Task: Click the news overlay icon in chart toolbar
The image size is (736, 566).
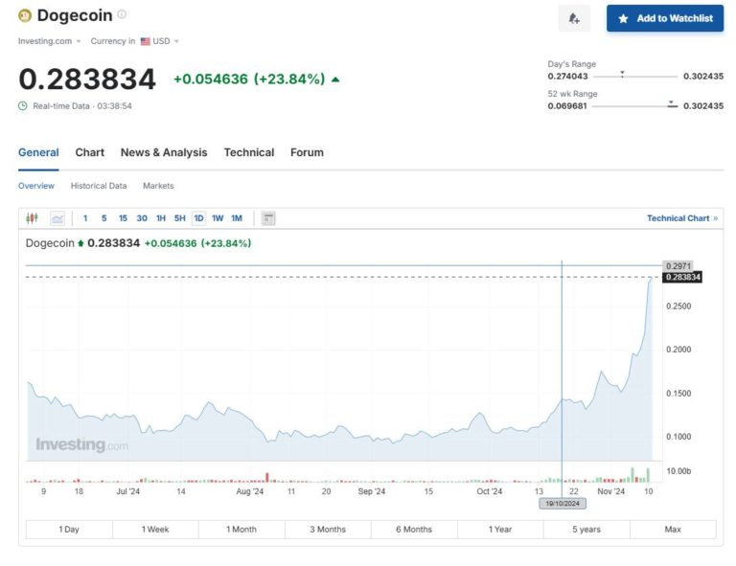Action: click(x=268, y=218)
